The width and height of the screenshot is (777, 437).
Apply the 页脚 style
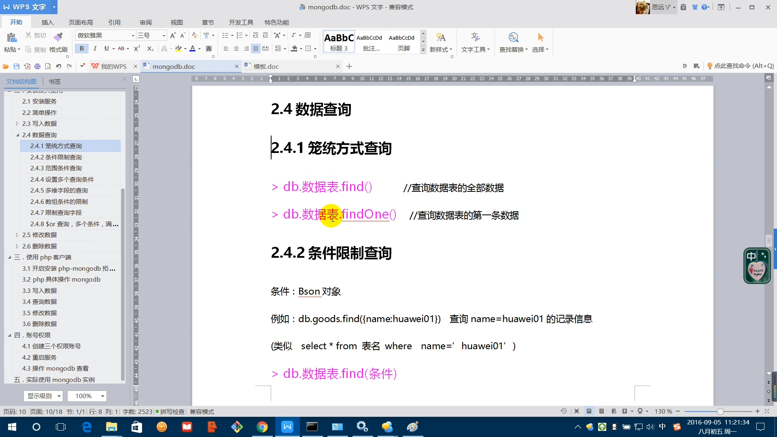pos(403,42)
